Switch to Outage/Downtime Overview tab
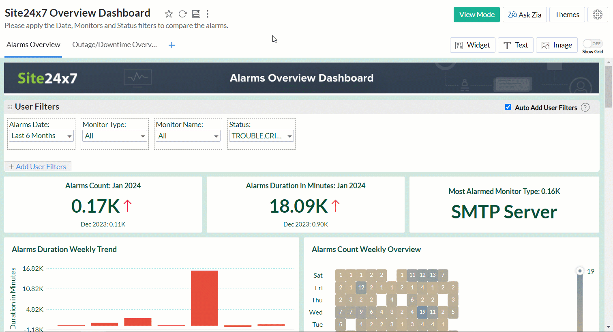This screenshot has height=332, width=613. pos(114,45)
